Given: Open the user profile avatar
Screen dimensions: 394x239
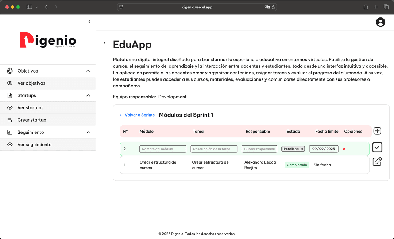Looking at the screenshot, I should click(381, 22).
